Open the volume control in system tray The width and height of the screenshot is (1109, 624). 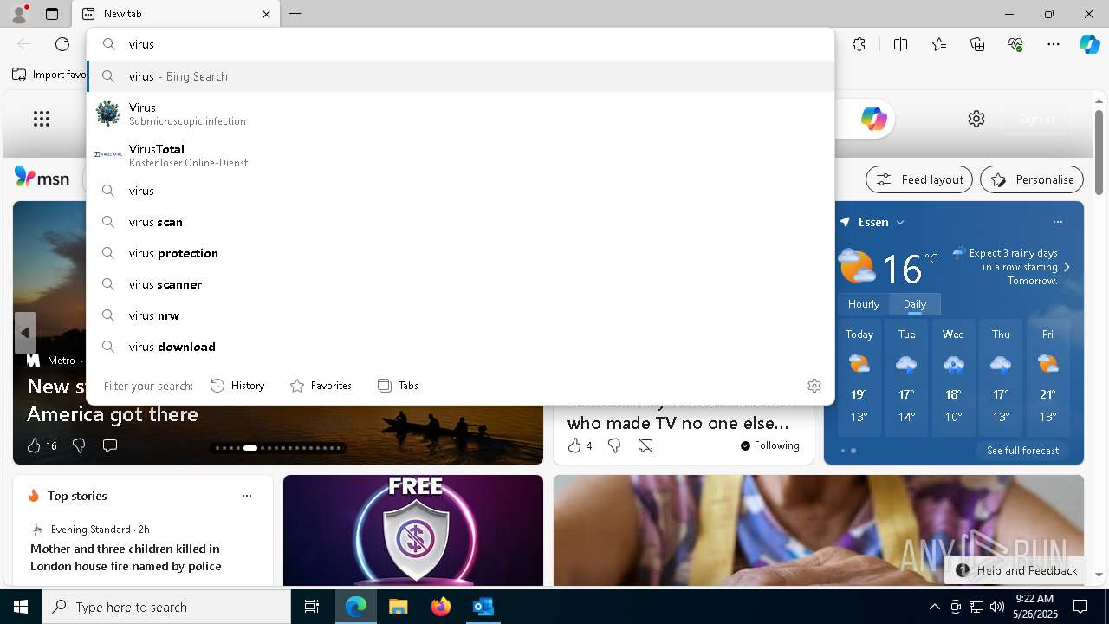[x=996, y=607]
